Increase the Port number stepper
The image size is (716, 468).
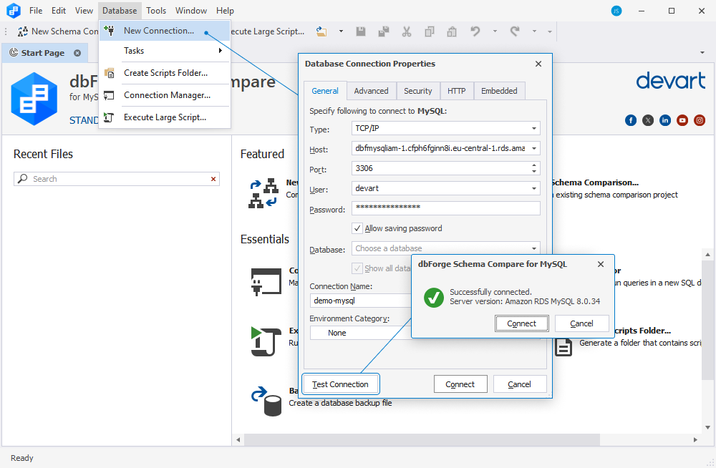click(x=534, y=165)
